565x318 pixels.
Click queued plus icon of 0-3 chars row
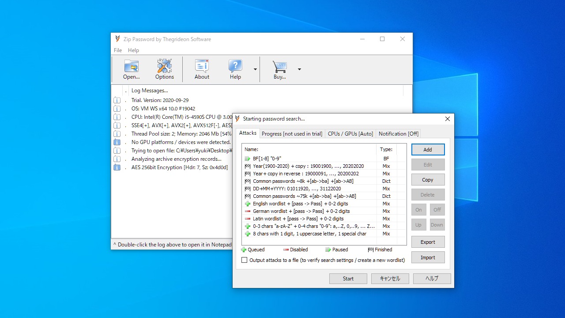coord(248,226)
